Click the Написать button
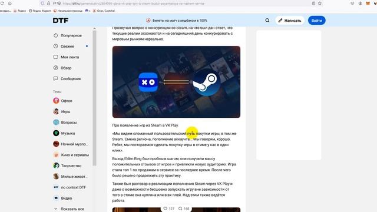 (290, 21)
